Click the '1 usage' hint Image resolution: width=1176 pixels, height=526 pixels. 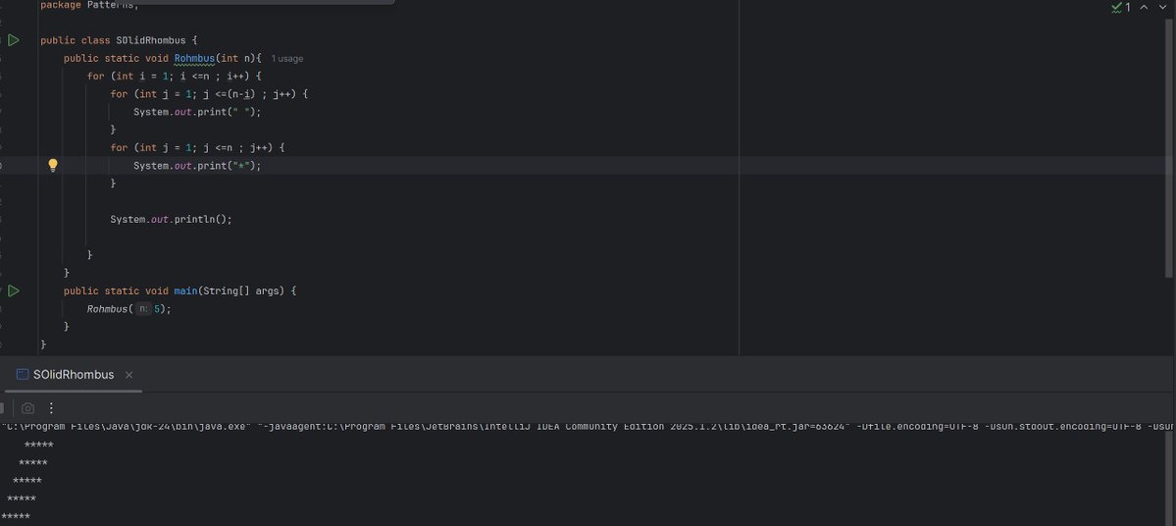tap(287, 59)
